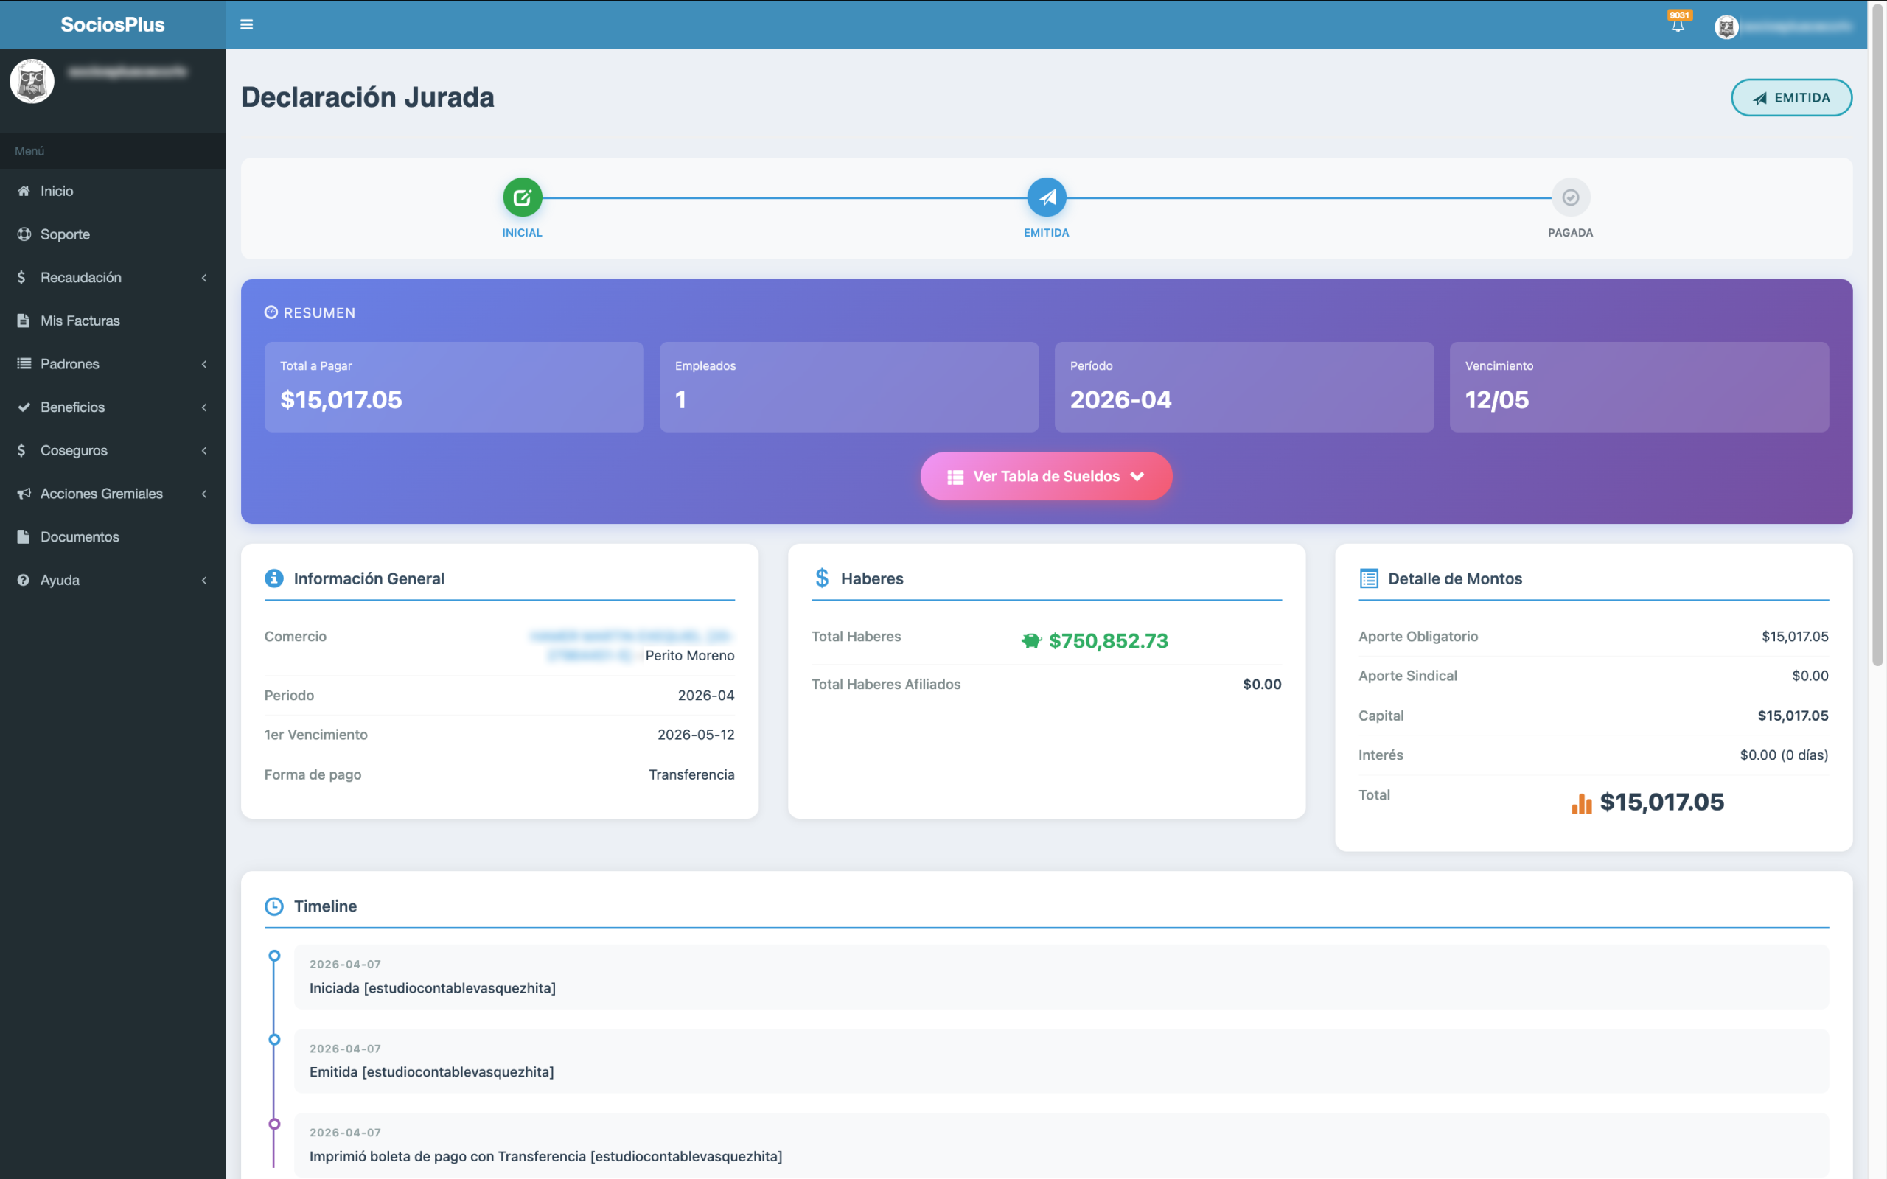The height and width of the screenshot is (1179, 1887).
Task: Click the sidebar profile logo image
Action: click(32, 81)
